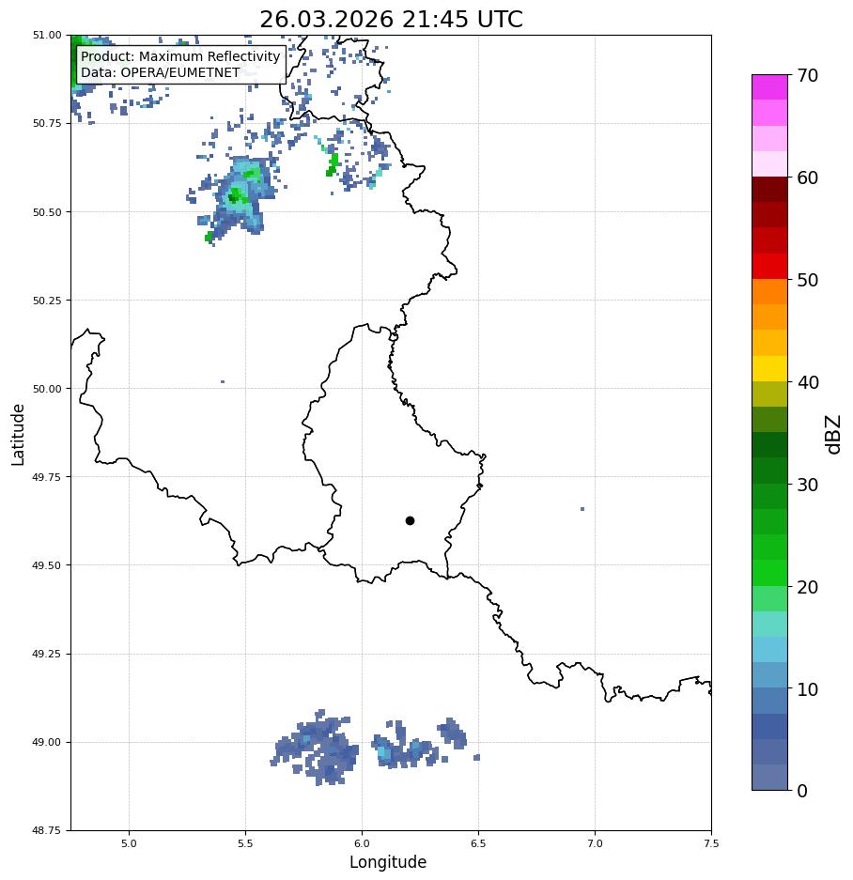This screenshot has width=853, height=880.
Task: Click the black location dot in Luxembourg
Action: tap(410, 521)
